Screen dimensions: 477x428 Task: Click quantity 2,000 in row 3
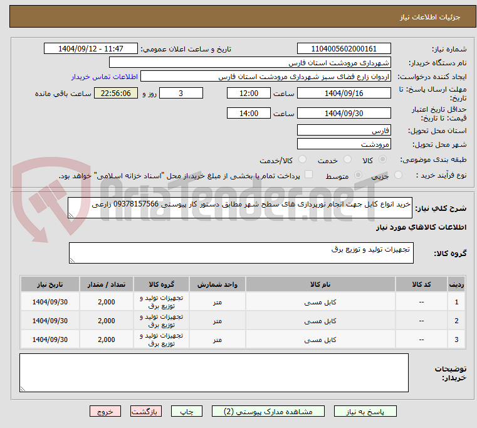(x=107, y=340)
